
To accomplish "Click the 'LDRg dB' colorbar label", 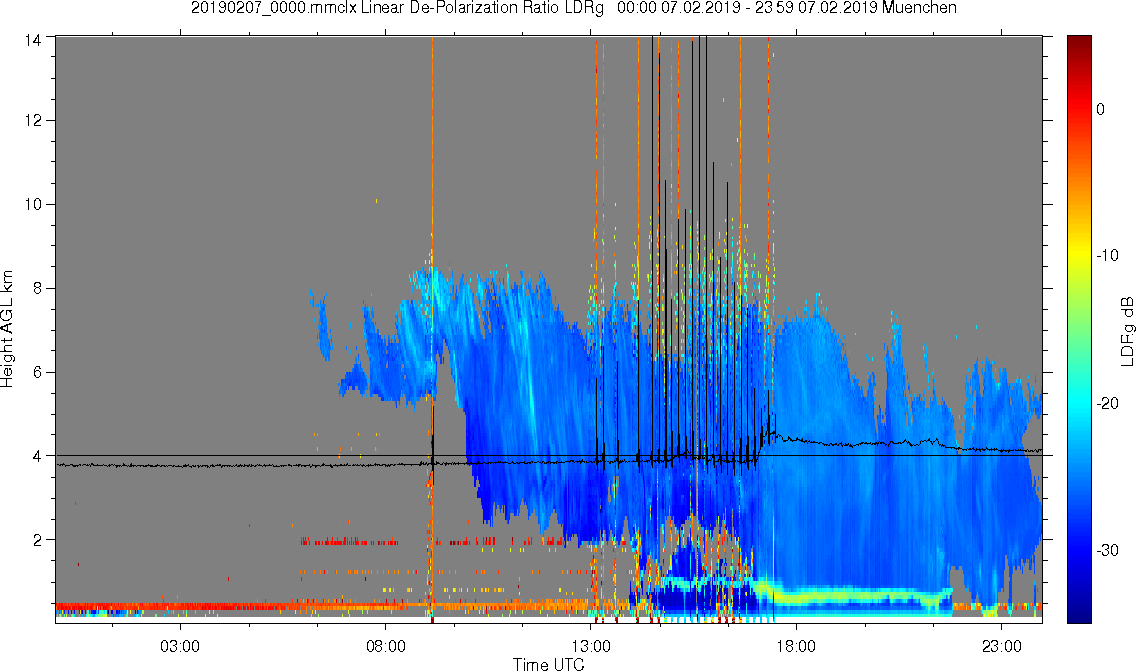I will click(x=1126, y=331).
